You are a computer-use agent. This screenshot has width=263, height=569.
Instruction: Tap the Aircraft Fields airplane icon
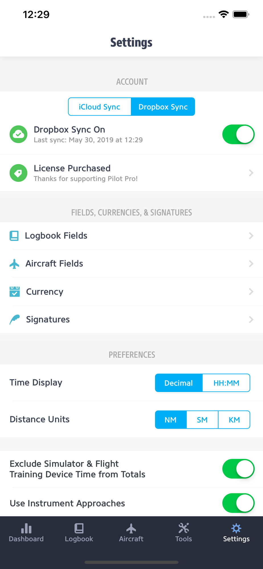pos(14,264)
